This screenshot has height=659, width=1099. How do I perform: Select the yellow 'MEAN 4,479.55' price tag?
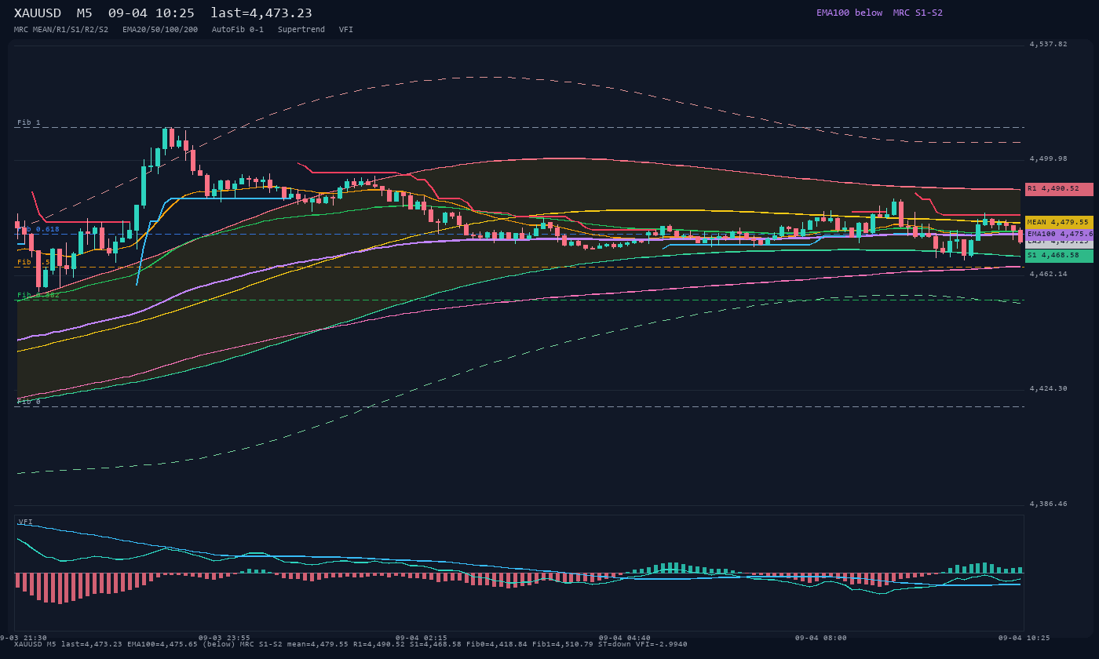coord(1059,222)
